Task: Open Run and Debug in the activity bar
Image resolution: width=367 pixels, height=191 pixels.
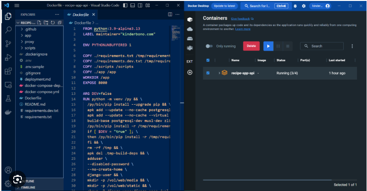Action: (x=8, y=58)
